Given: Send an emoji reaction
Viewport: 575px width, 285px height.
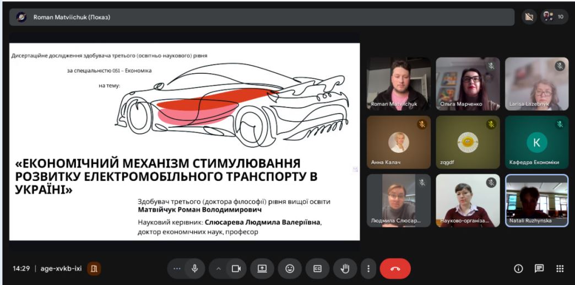Looking at the screenshot, I should tap(290, 268).
